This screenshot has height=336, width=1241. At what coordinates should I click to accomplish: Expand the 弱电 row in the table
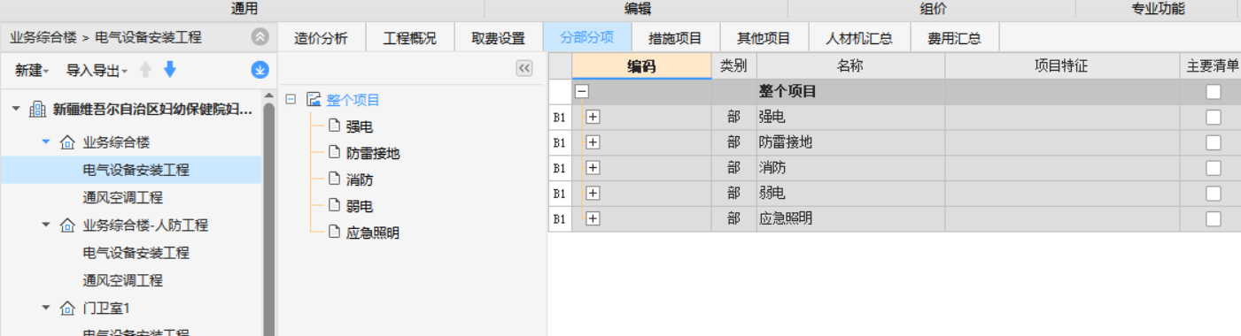[593, 193]
